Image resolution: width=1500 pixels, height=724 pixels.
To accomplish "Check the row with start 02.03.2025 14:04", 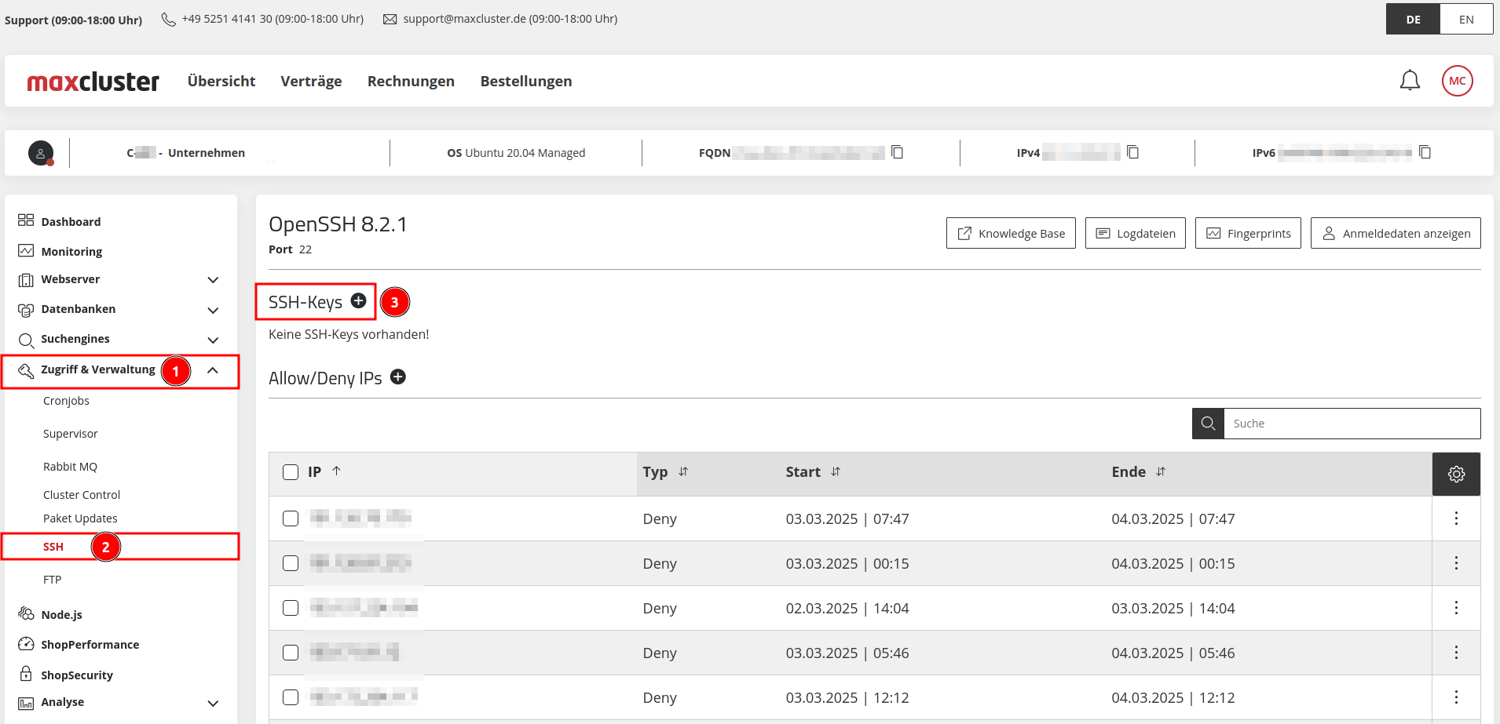I will pyautogui.click(x=291, y=608).
